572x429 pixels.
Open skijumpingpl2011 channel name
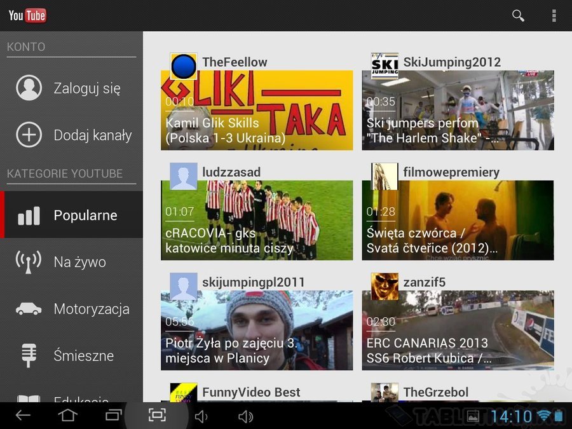[253, 282]
